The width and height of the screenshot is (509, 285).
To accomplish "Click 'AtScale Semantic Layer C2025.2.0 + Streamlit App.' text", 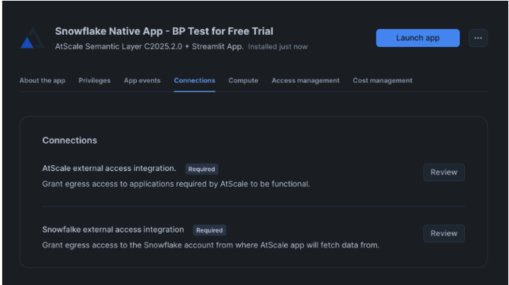I will click(149, 47).
